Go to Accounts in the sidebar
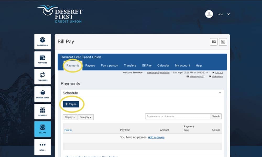The width and height of the screenshot is (262, 157). click(42, 59)
